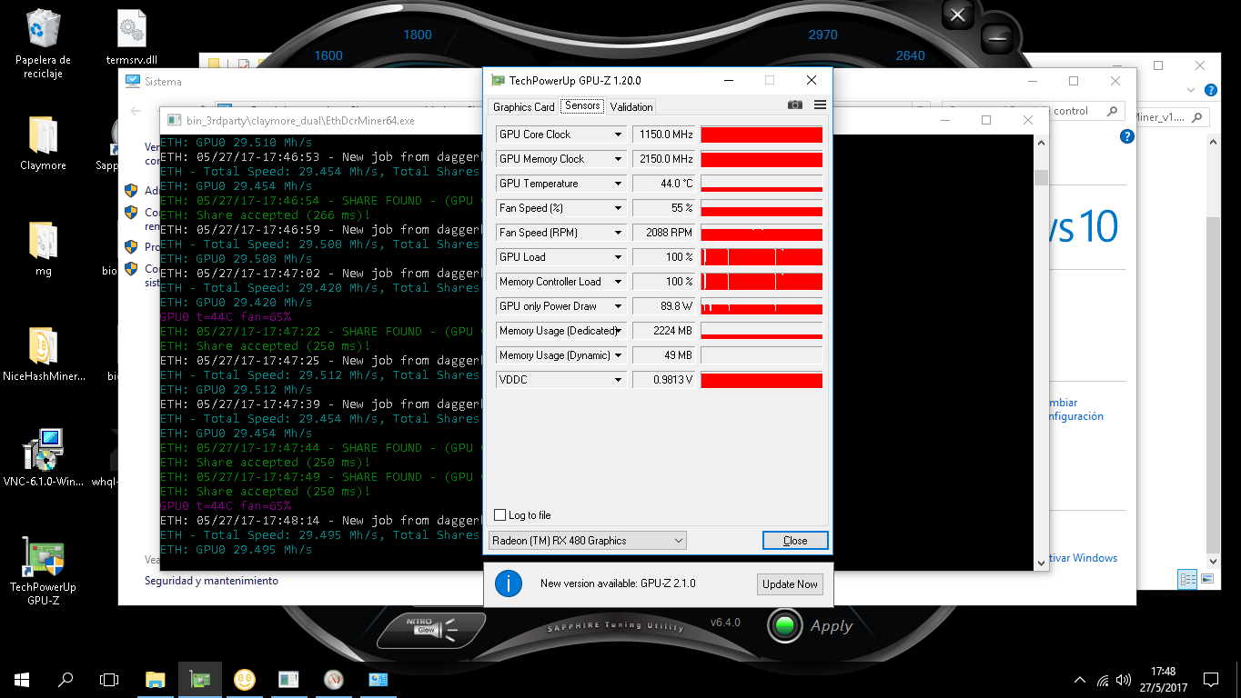Screen dimensions: 1241x698
Task: Open Seguridad y mantenimiento link
Action: 211,581
